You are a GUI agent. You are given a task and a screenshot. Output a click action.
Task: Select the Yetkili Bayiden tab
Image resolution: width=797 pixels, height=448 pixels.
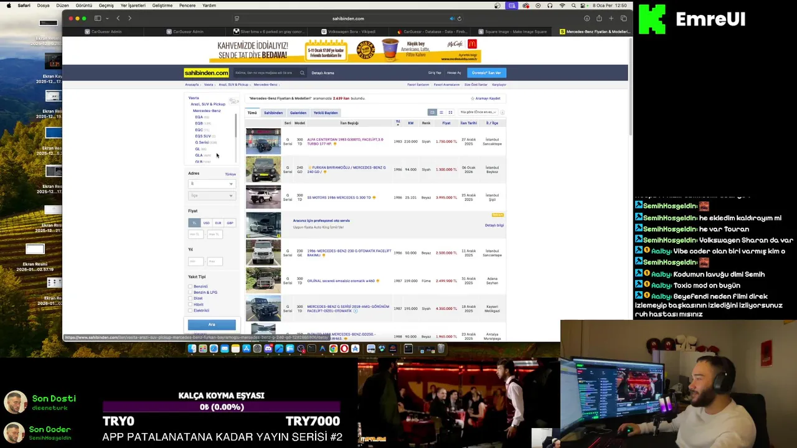point(326,113)
